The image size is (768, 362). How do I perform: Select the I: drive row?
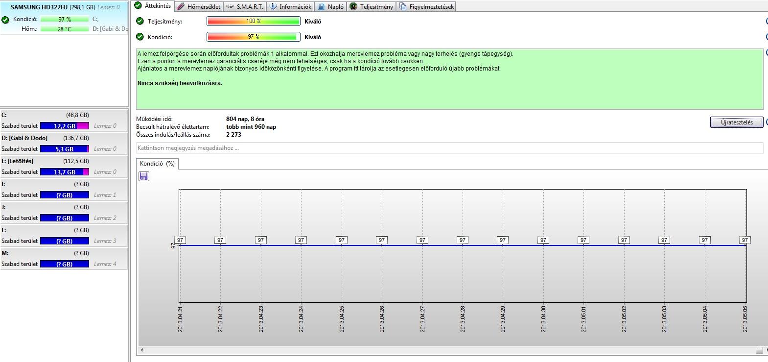(64, 190)
